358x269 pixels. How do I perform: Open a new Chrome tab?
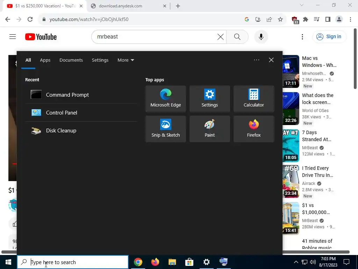(x=178, y=6)
